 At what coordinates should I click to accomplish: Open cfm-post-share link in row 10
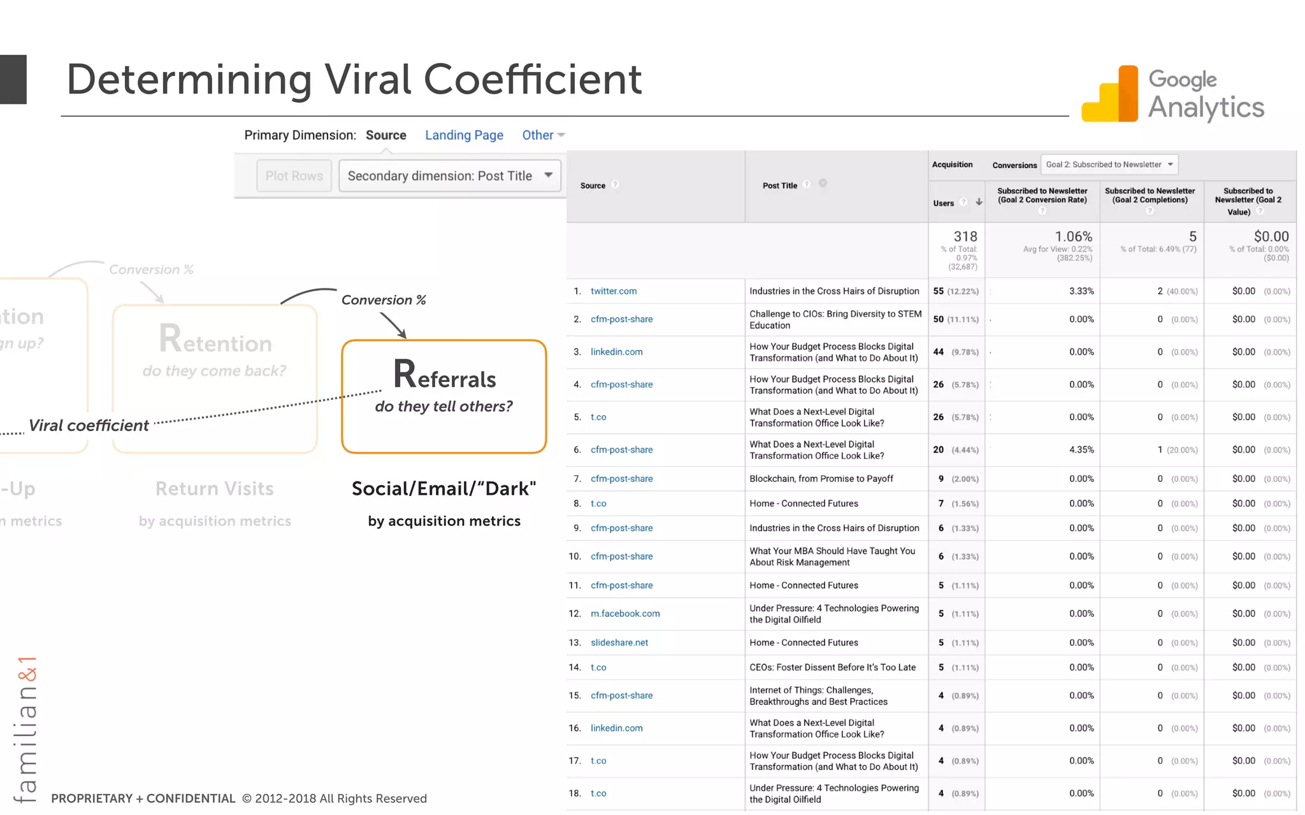pyautogui.click(x=621, y=556)
